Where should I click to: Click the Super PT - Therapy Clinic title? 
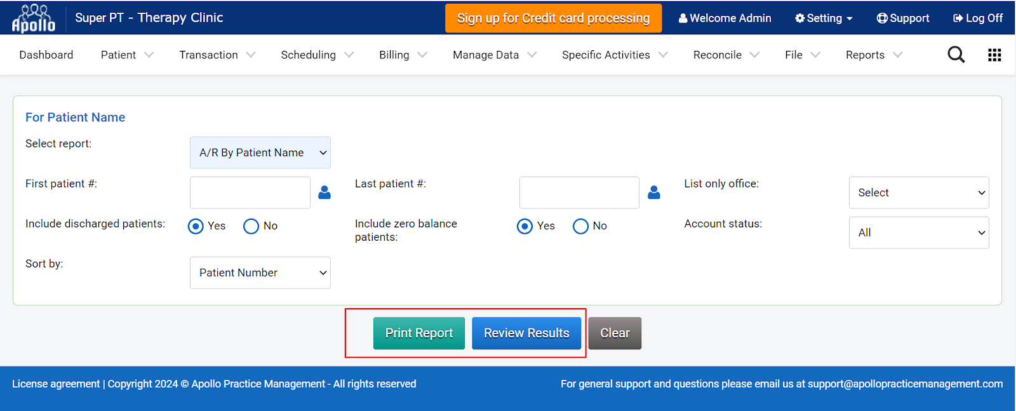(x=149, y=18)
